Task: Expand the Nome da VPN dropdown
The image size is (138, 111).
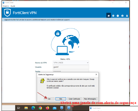Action: pyautogui.click(x=71, y=63)
